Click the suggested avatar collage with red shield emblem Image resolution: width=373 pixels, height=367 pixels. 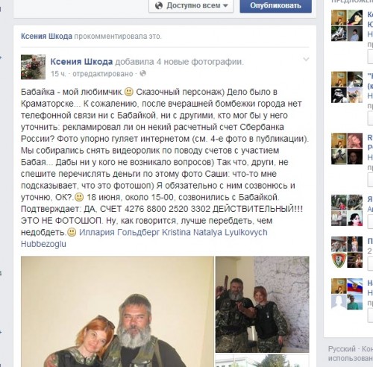click(x=347, y=252)
